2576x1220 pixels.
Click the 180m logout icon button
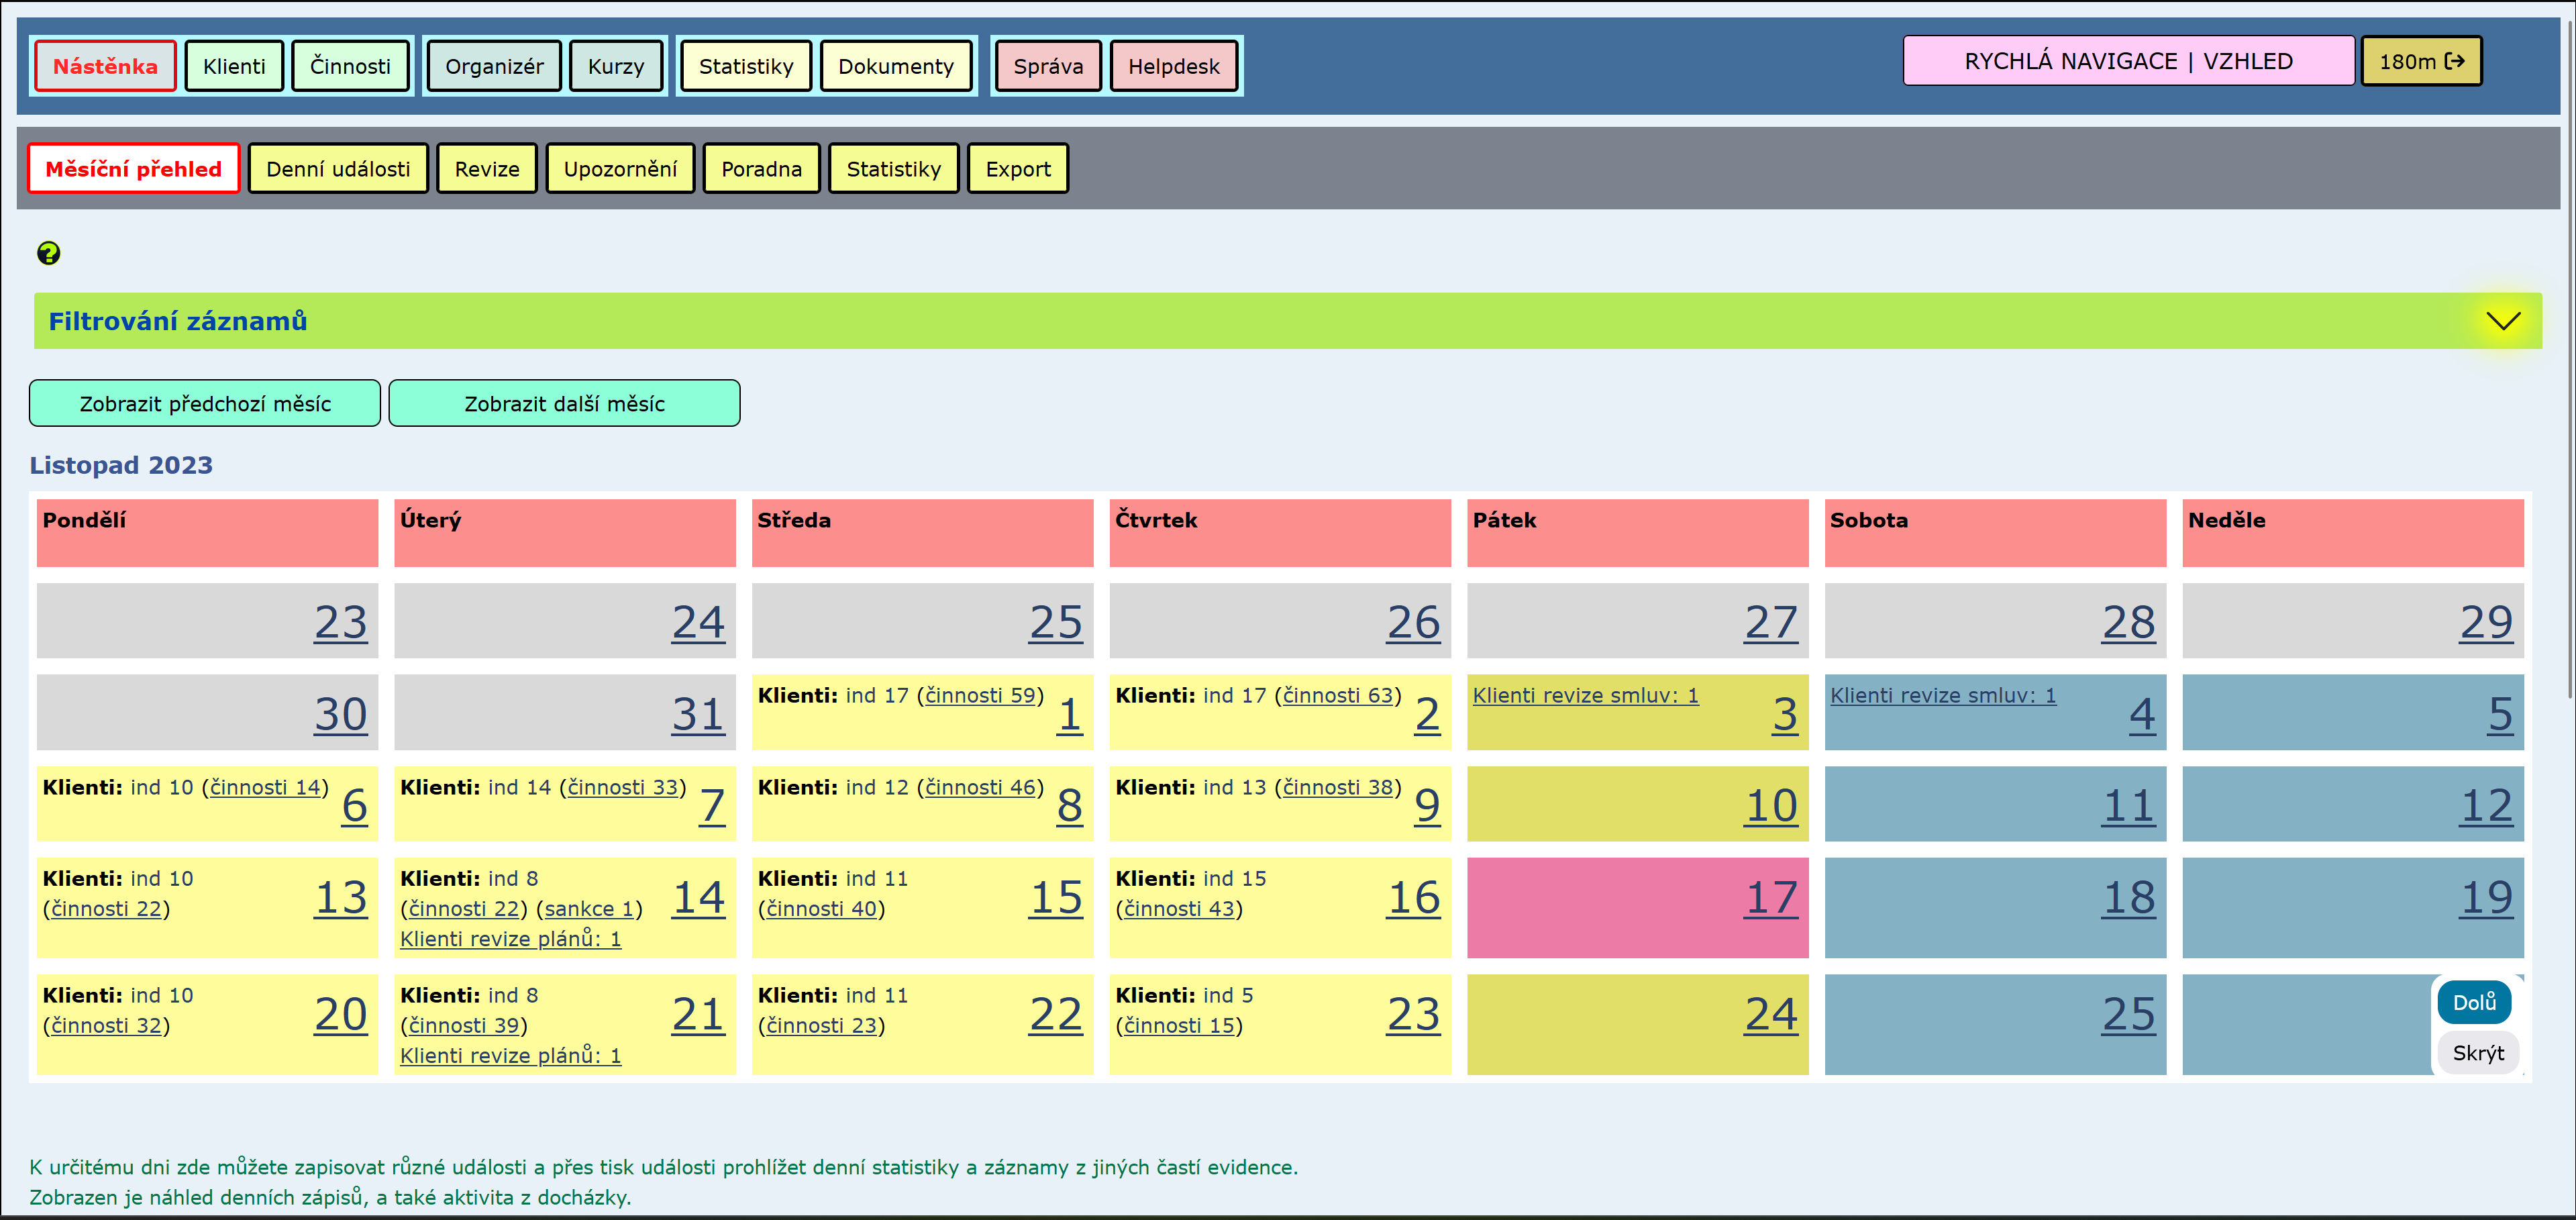[2420, 62]
